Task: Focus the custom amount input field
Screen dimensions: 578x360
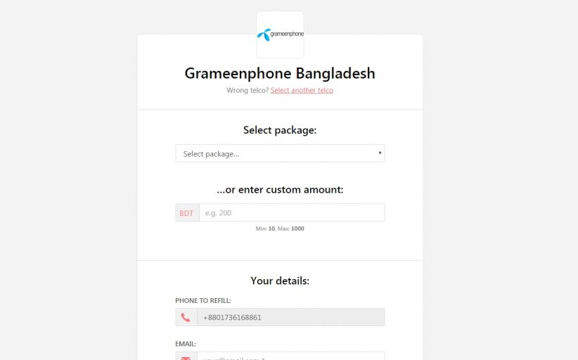Action: [291, 213]
